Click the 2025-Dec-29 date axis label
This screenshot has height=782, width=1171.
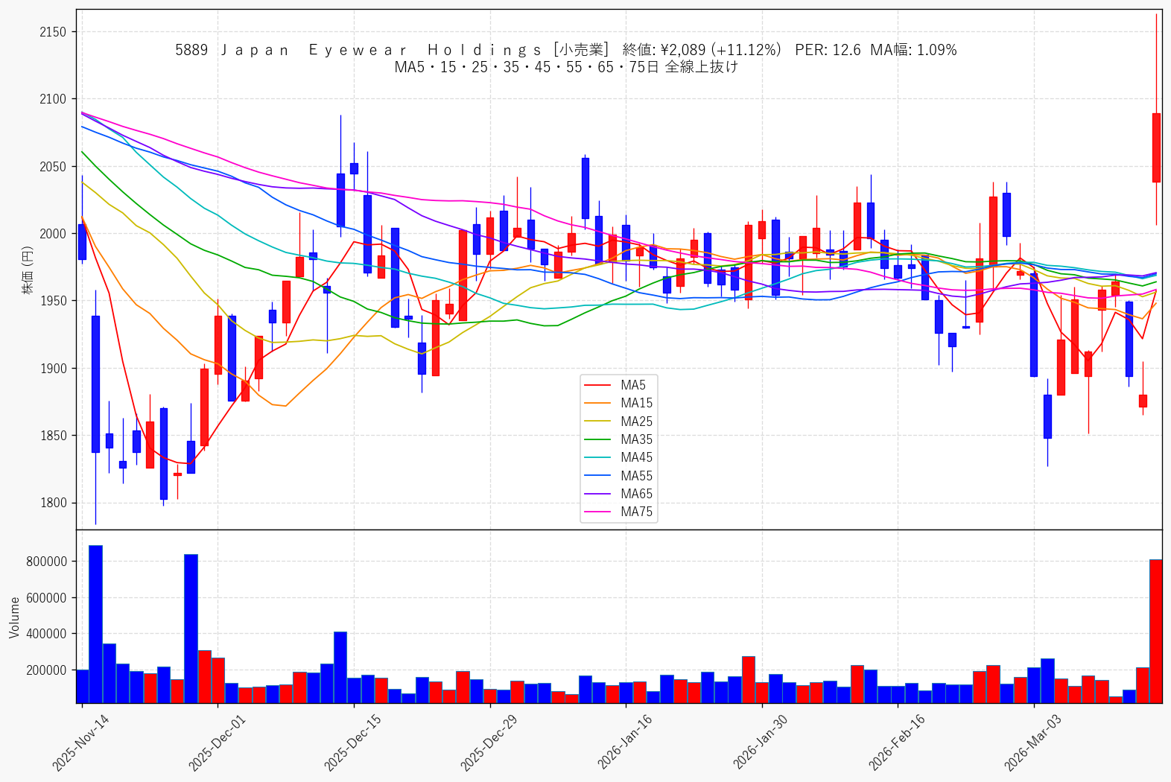(x=489, y=742)
